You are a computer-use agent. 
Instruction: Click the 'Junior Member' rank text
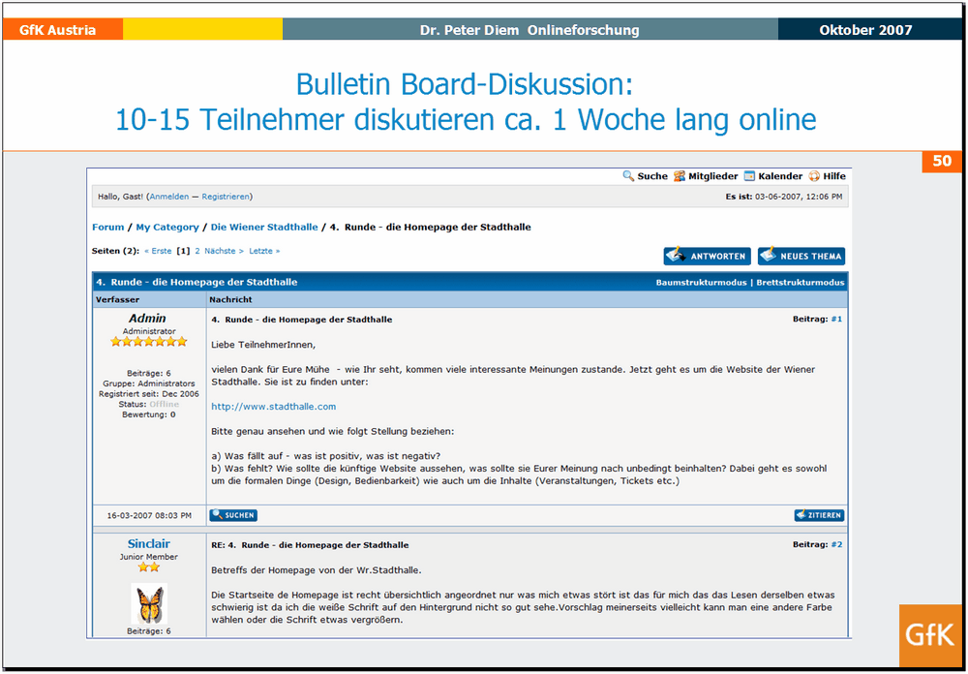click(x=149, y=557)
